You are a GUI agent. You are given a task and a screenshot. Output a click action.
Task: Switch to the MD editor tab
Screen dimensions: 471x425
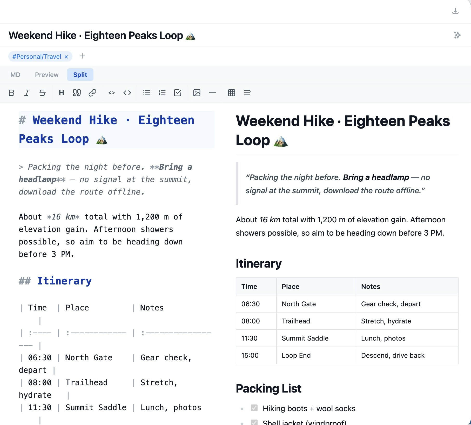tap(15, 75)
